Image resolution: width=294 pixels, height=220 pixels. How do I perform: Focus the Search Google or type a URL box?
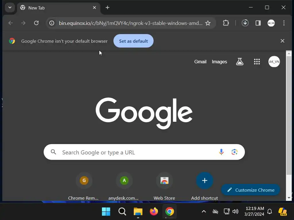point(144,152)
